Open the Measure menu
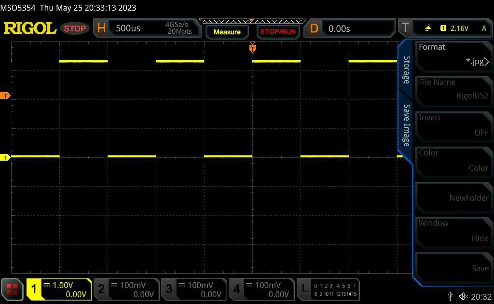This screenshot has width=494, height=304. (227, 32)
